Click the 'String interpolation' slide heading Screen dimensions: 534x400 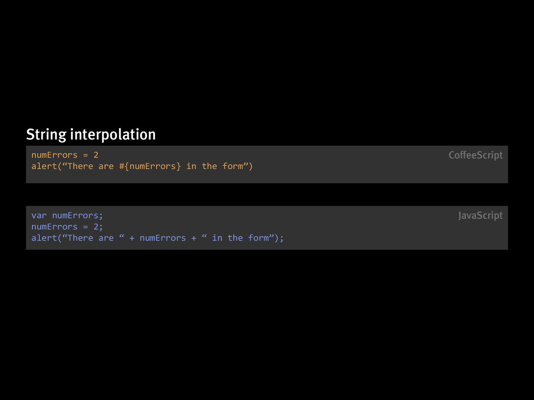click(91, 135)
